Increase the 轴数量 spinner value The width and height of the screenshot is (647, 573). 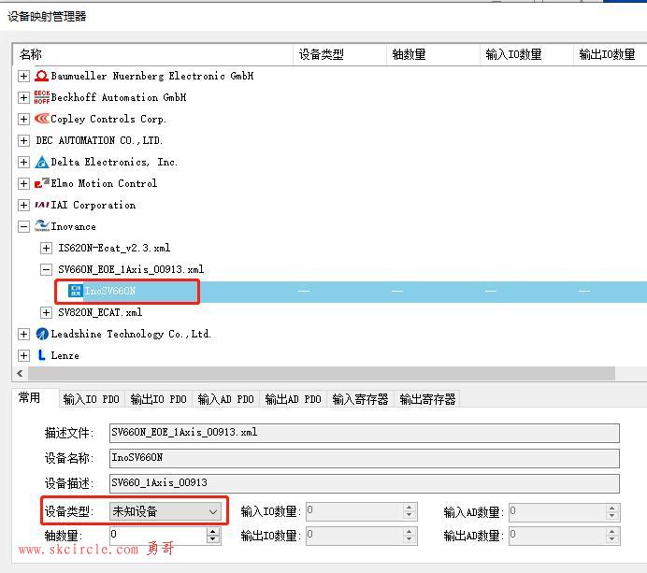point(213,532)
